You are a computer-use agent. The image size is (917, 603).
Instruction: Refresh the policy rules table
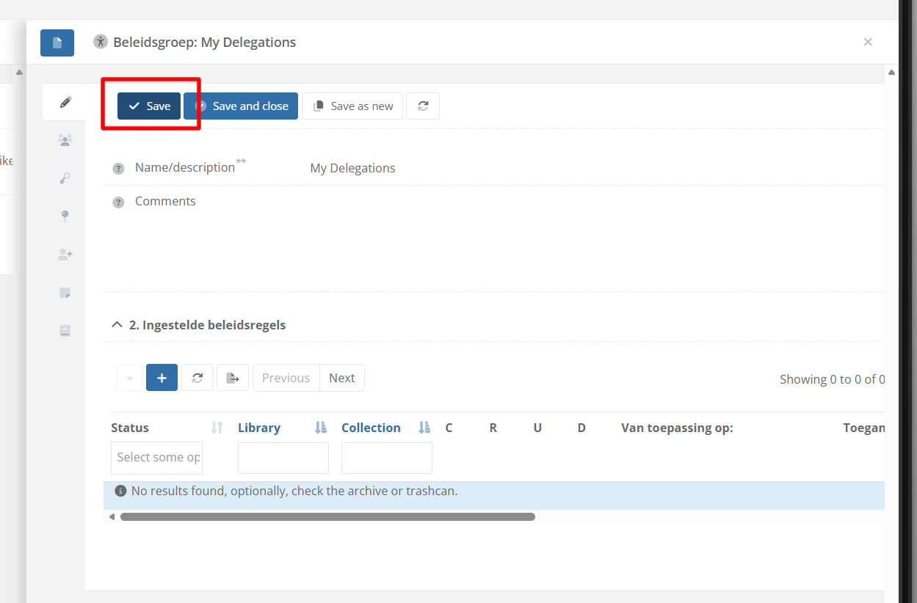[x=197, y=378]
